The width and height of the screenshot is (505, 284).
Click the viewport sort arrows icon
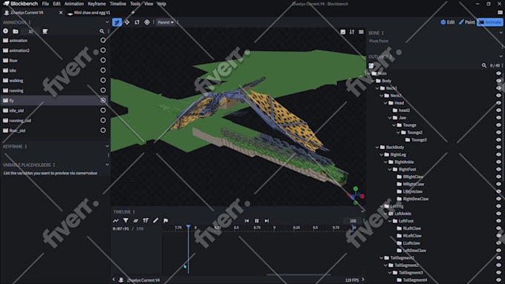tap(352, 32)
